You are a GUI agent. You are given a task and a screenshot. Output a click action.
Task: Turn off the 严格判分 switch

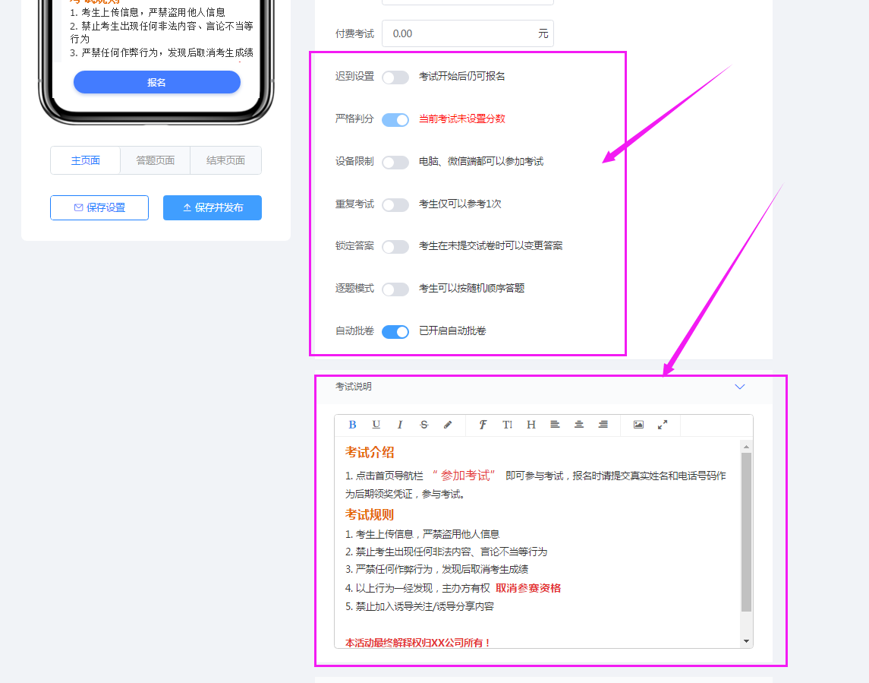tap(395, 120)
